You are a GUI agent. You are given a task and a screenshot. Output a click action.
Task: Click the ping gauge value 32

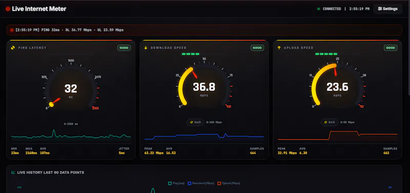point(71,88)
